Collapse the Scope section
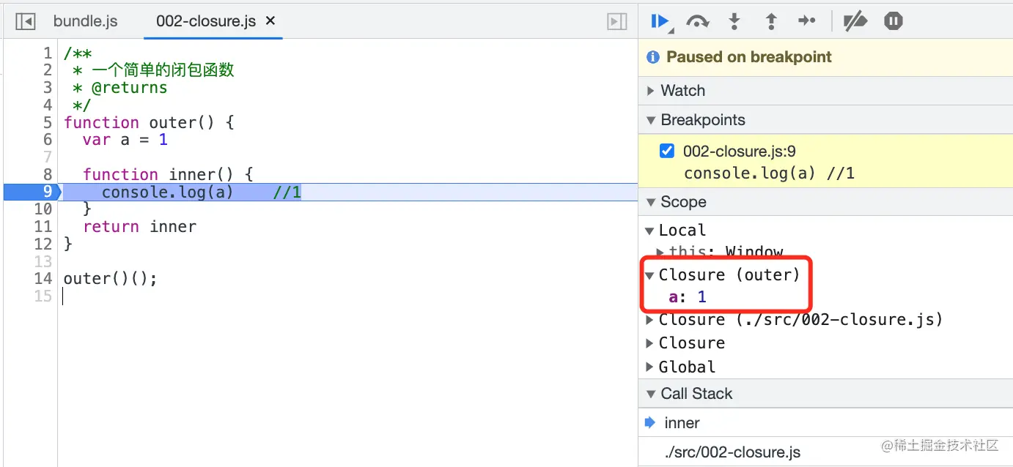This screenshot has width=1013, height=467. click(x=825, y=202)
